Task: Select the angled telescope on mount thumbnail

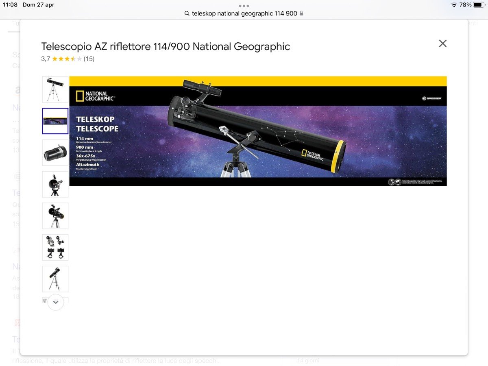Action: (55, 216)
